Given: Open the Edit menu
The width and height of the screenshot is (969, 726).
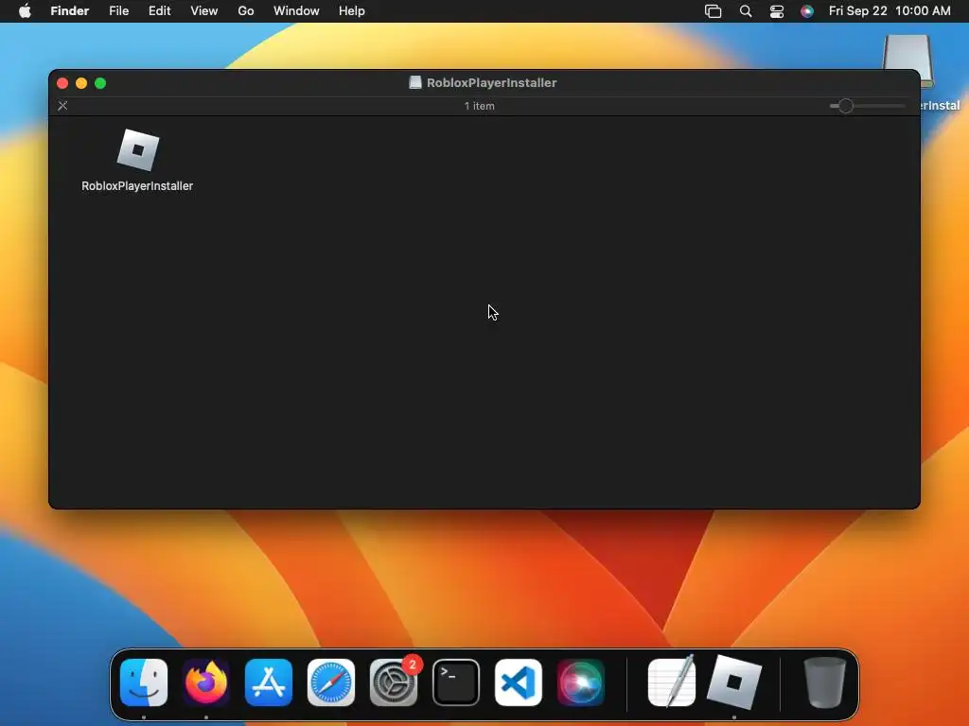Looking at the screenshot, I should tap(159, 11).
